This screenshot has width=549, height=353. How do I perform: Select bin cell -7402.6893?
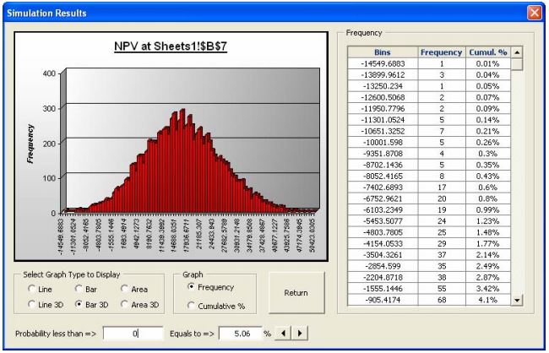click(x=383, y=187)
